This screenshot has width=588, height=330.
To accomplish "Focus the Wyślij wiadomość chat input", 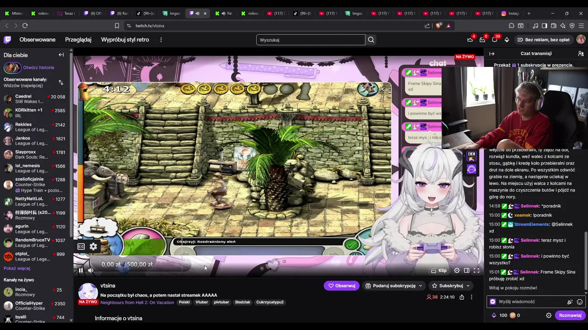I will pos(528,302).
